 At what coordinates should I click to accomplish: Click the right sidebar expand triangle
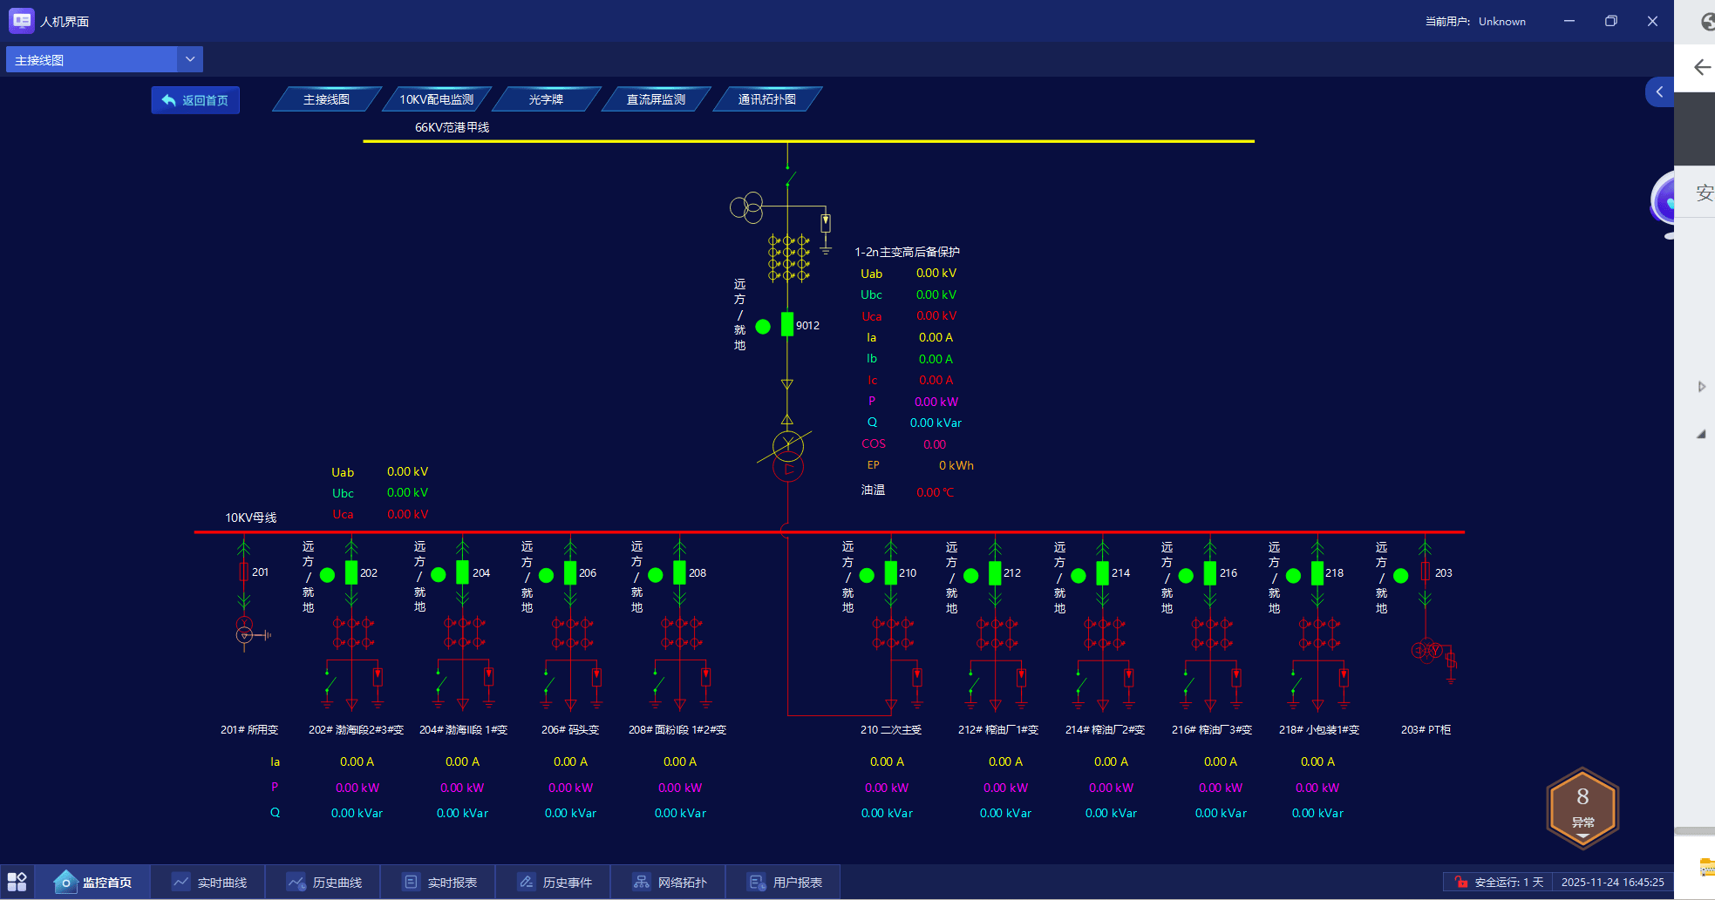coord(1701,387)
